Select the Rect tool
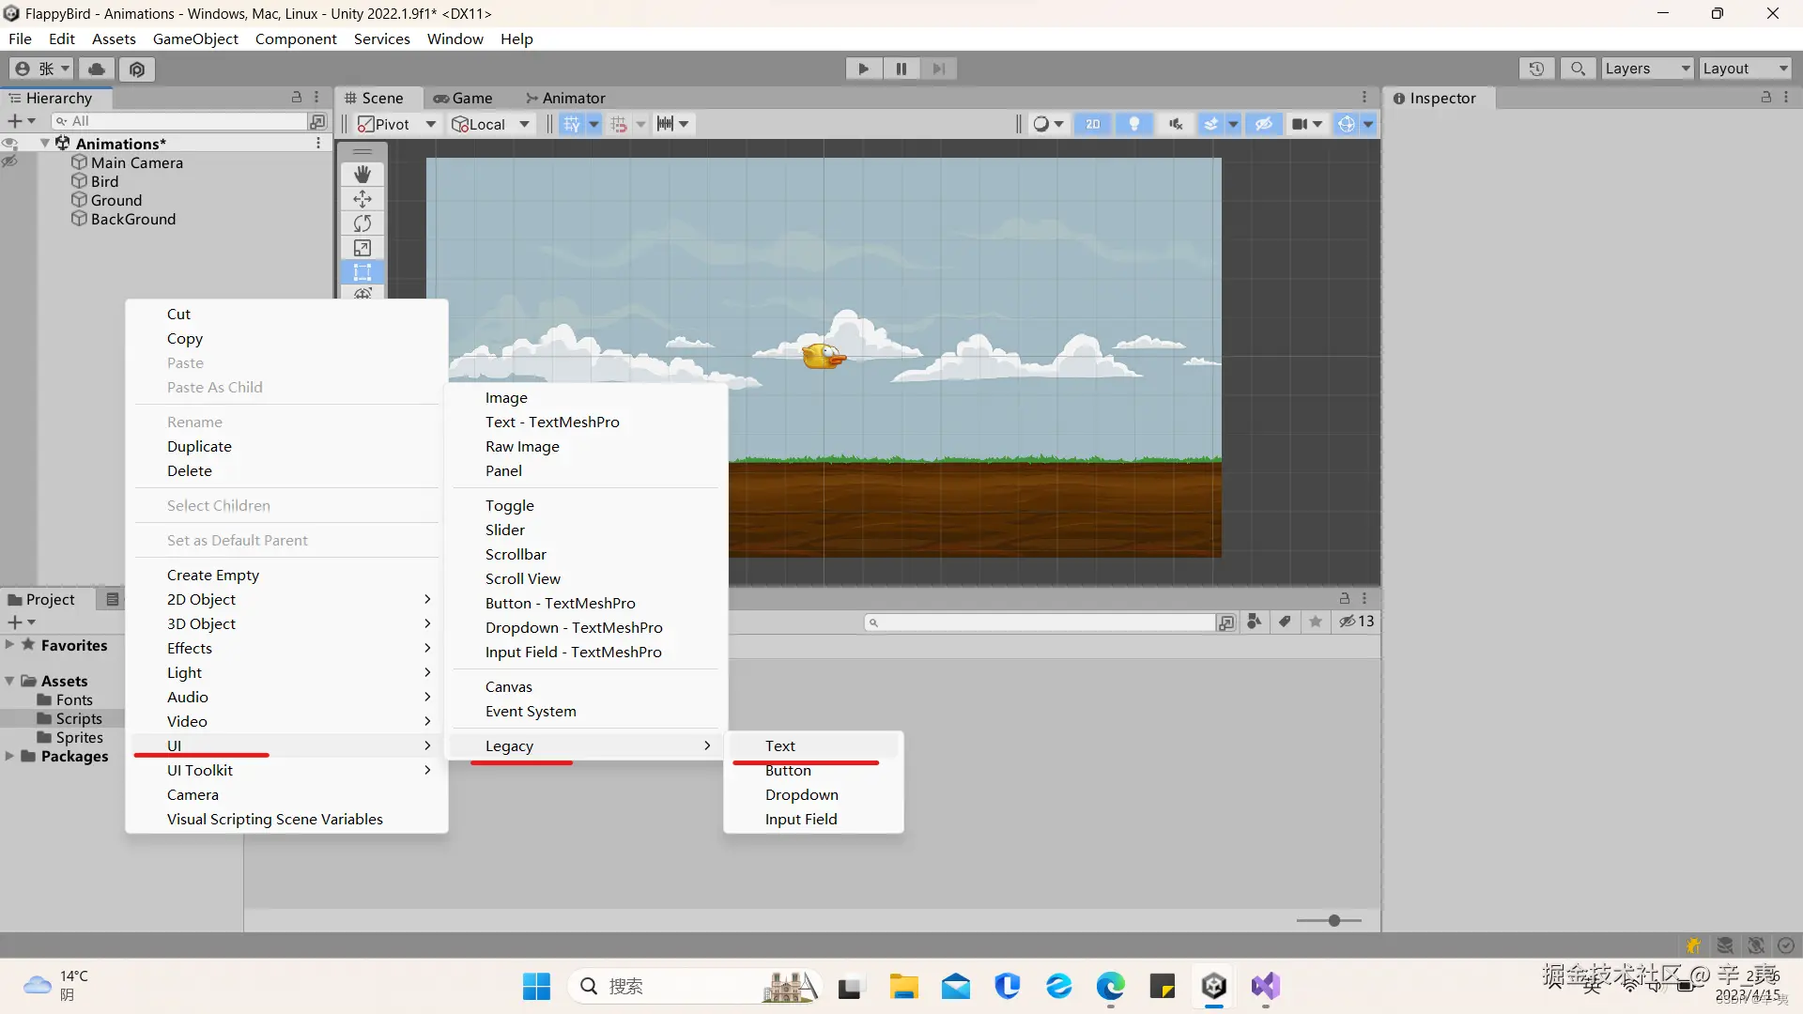Viewport: 1803px width, 1014px height. pos(362,272)
